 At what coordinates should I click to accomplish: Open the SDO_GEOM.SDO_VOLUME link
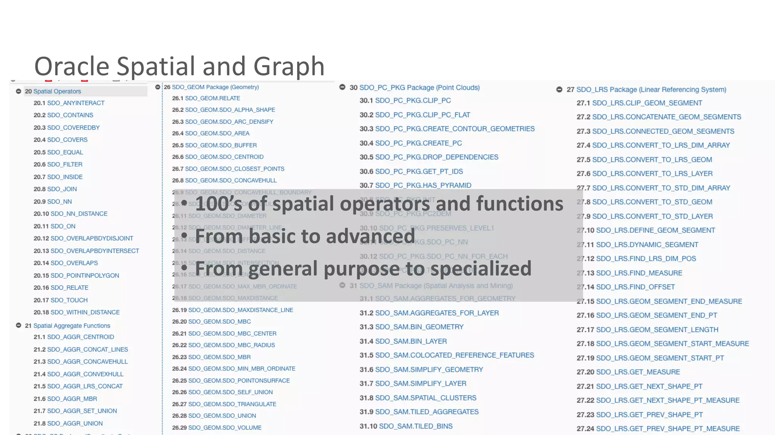point(225,428)
